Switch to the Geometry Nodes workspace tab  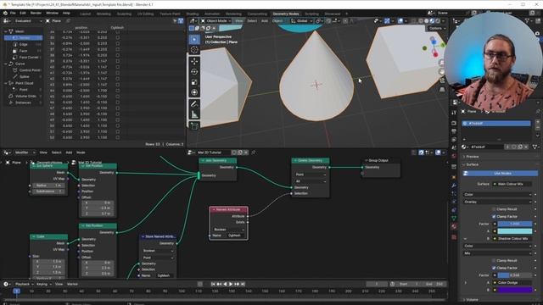click(286, 14)
